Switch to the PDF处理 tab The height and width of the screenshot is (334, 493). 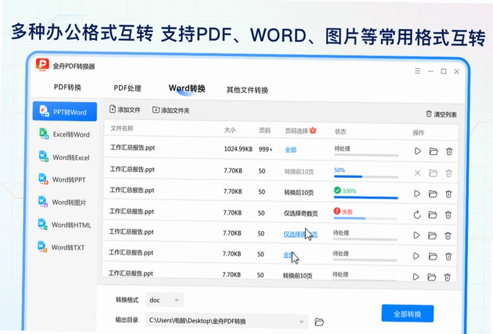128,88
